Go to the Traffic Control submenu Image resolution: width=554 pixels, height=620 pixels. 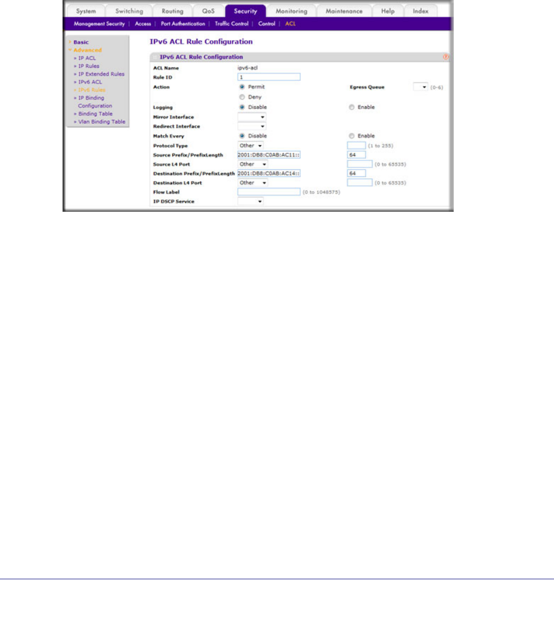click(x=231, y=24)
